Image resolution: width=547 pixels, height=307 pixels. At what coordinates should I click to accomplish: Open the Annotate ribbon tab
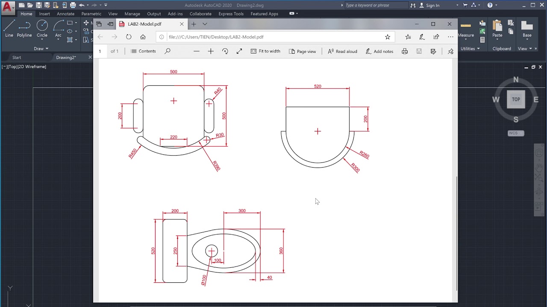tap(65, 14)
